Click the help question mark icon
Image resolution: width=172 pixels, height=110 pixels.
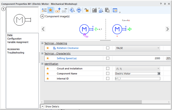pyautogui.click(x=161, y=4)
